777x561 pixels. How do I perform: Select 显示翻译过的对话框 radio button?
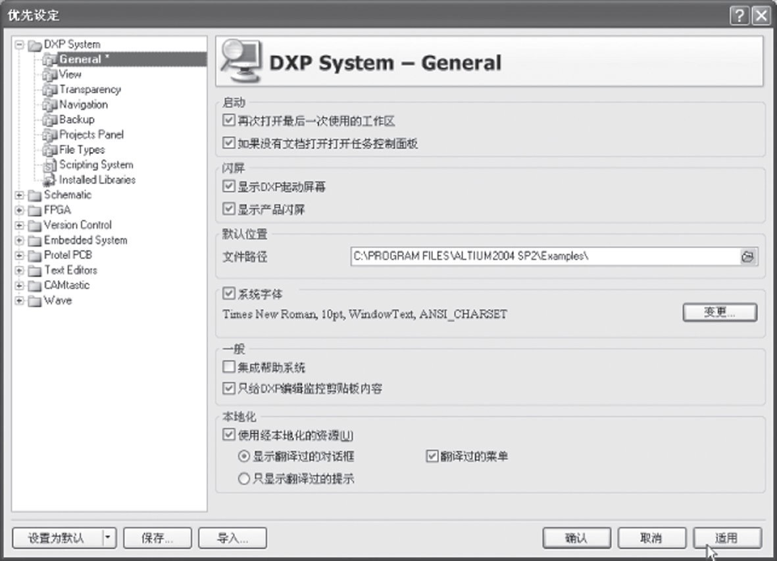(244, 456)
